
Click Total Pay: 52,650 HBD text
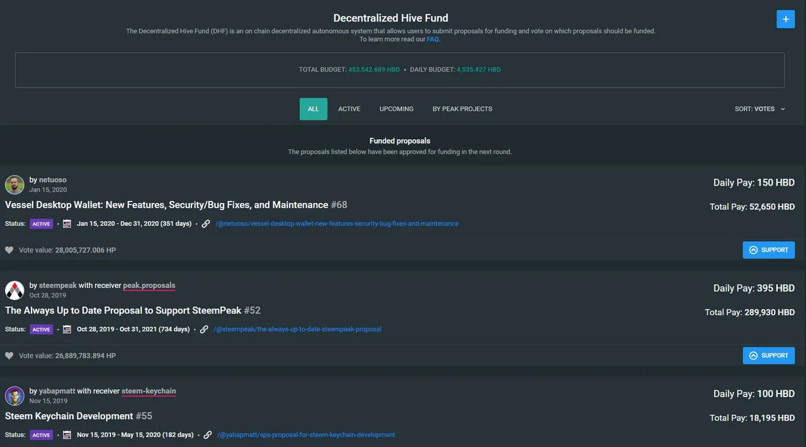coord(752,207)
